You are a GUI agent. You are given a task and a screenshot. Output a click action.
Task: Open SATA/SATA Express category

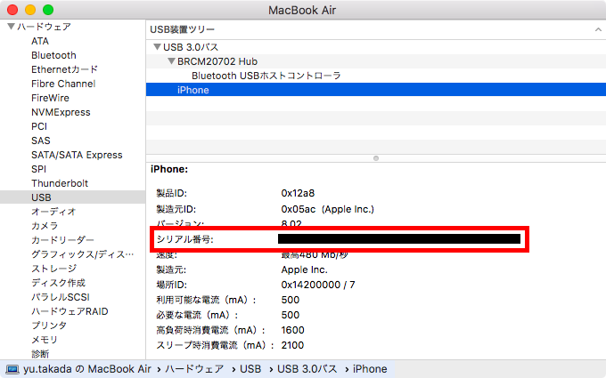click(77, 155)
